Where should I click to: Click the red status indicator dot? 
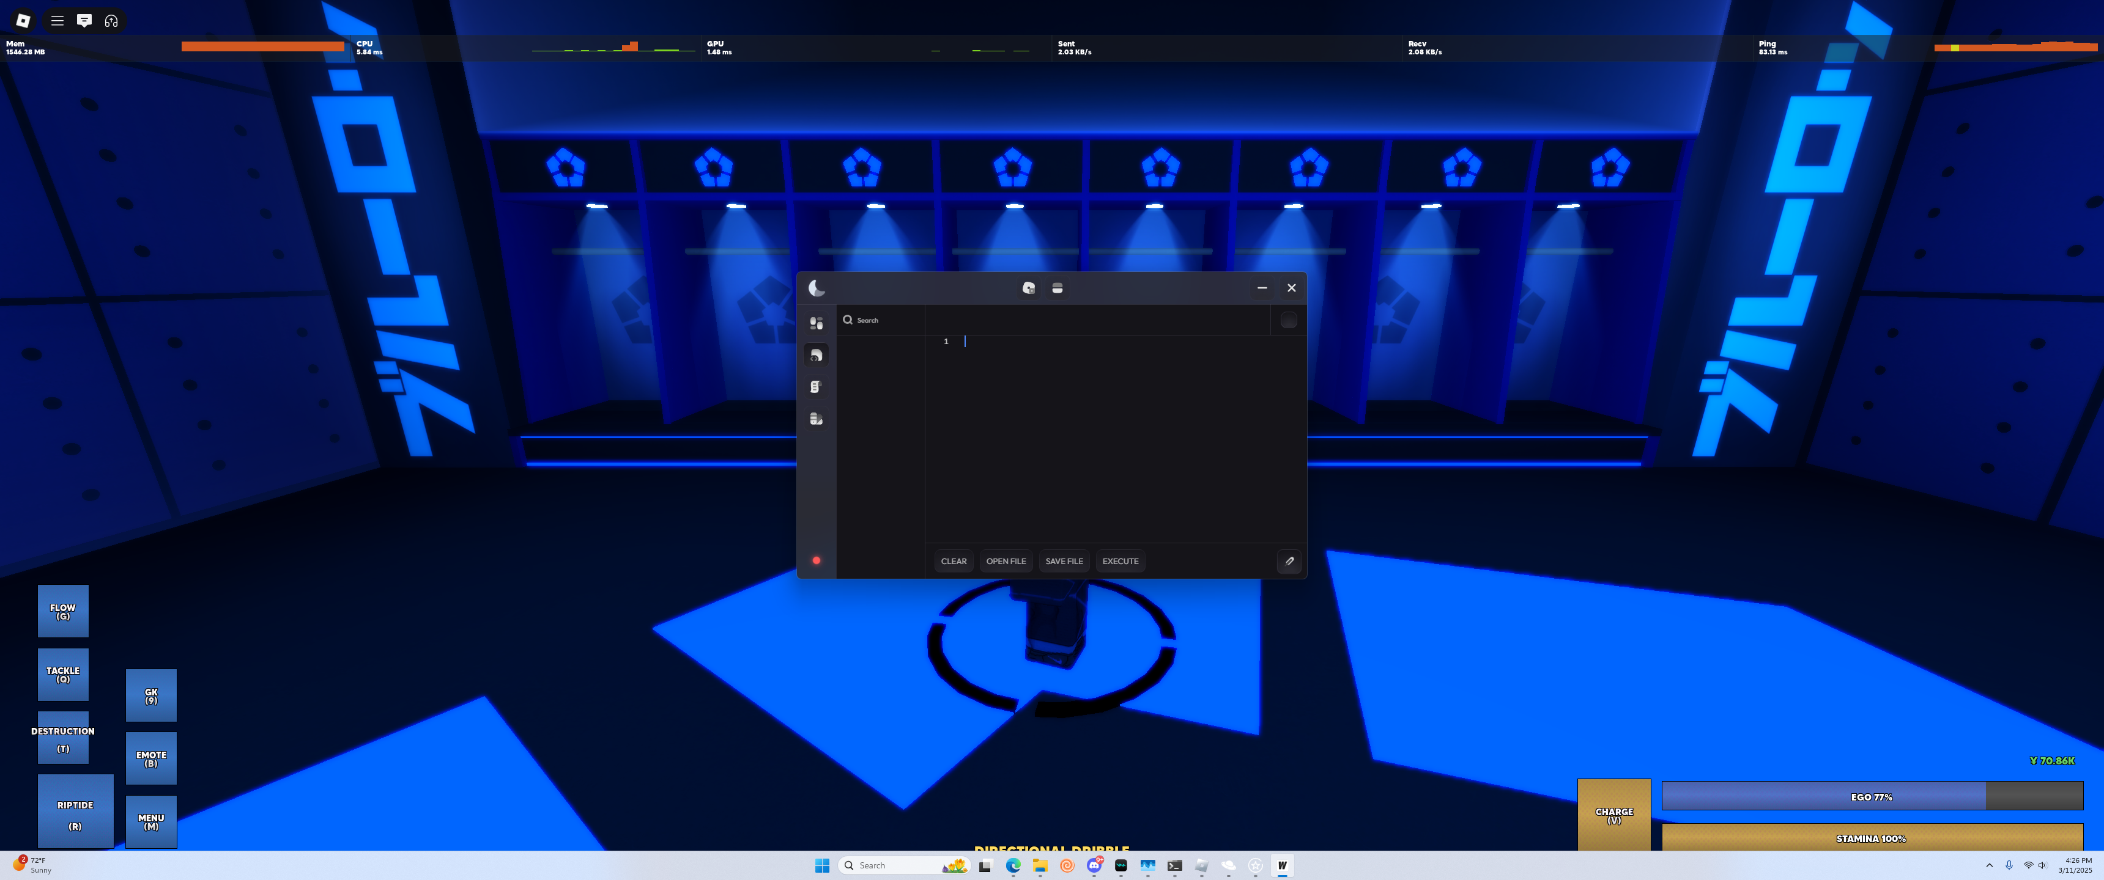click(816, 560)
